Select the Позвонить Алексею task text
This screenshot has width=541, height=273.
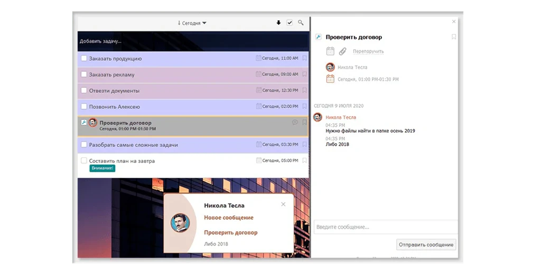pos(115,107)
